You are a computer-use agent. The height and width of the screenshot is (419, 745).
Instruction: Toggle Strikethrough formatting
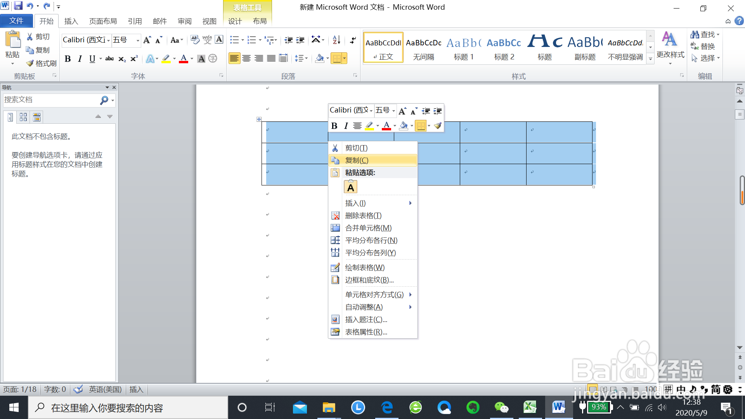(109, 59)
